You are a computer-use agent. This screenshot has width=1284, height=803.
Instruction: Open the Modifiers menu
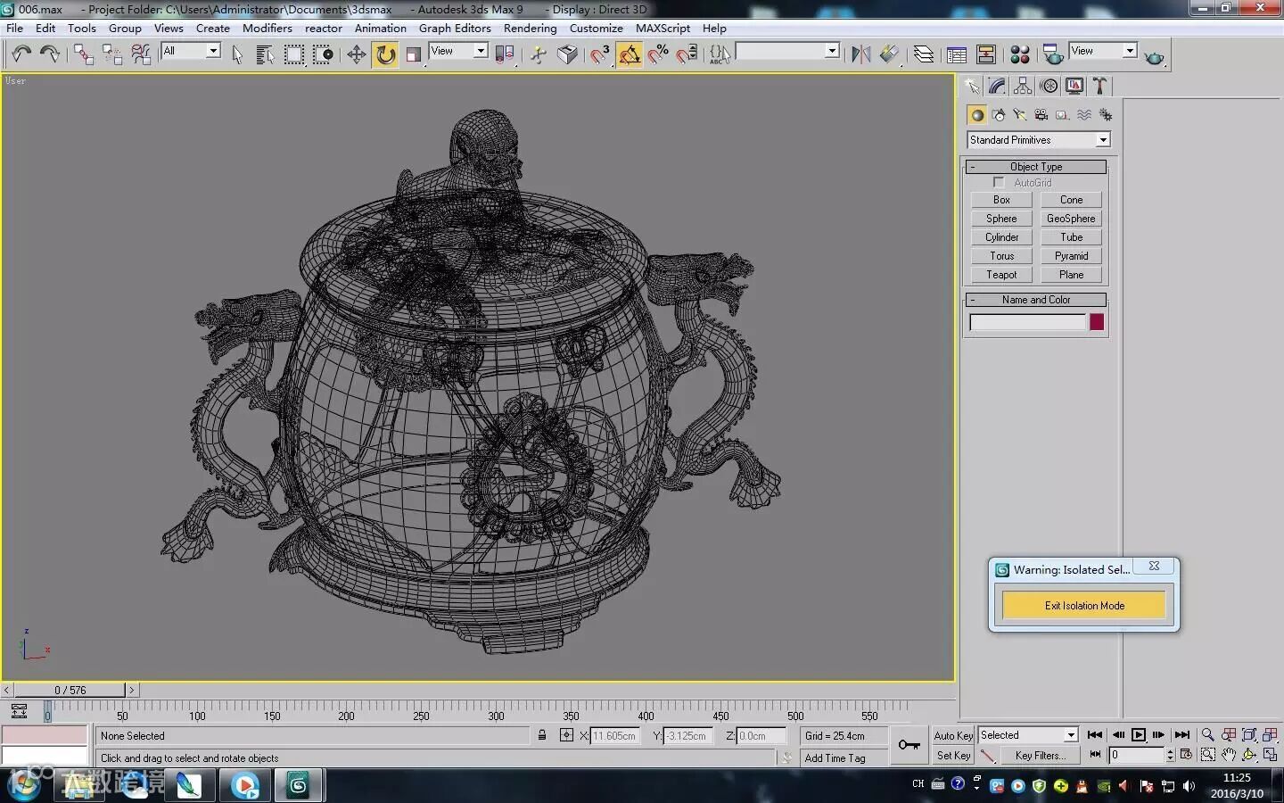point(267,28)
